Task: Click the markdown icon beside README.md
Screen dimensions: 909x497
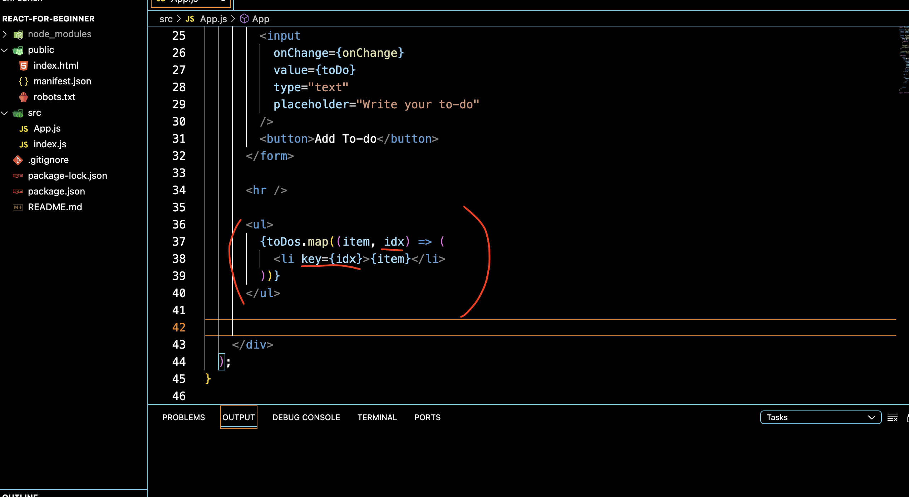Action: click(x=18, y=207)
